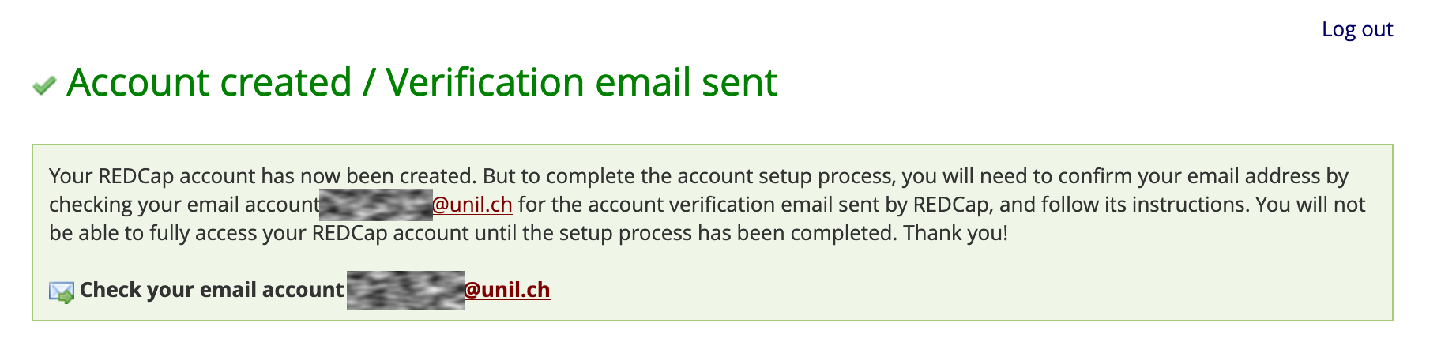Open the @unil.ch link inside the paragraph
The height and width of the screenshot is (357, 1441).
click(472, 205)
